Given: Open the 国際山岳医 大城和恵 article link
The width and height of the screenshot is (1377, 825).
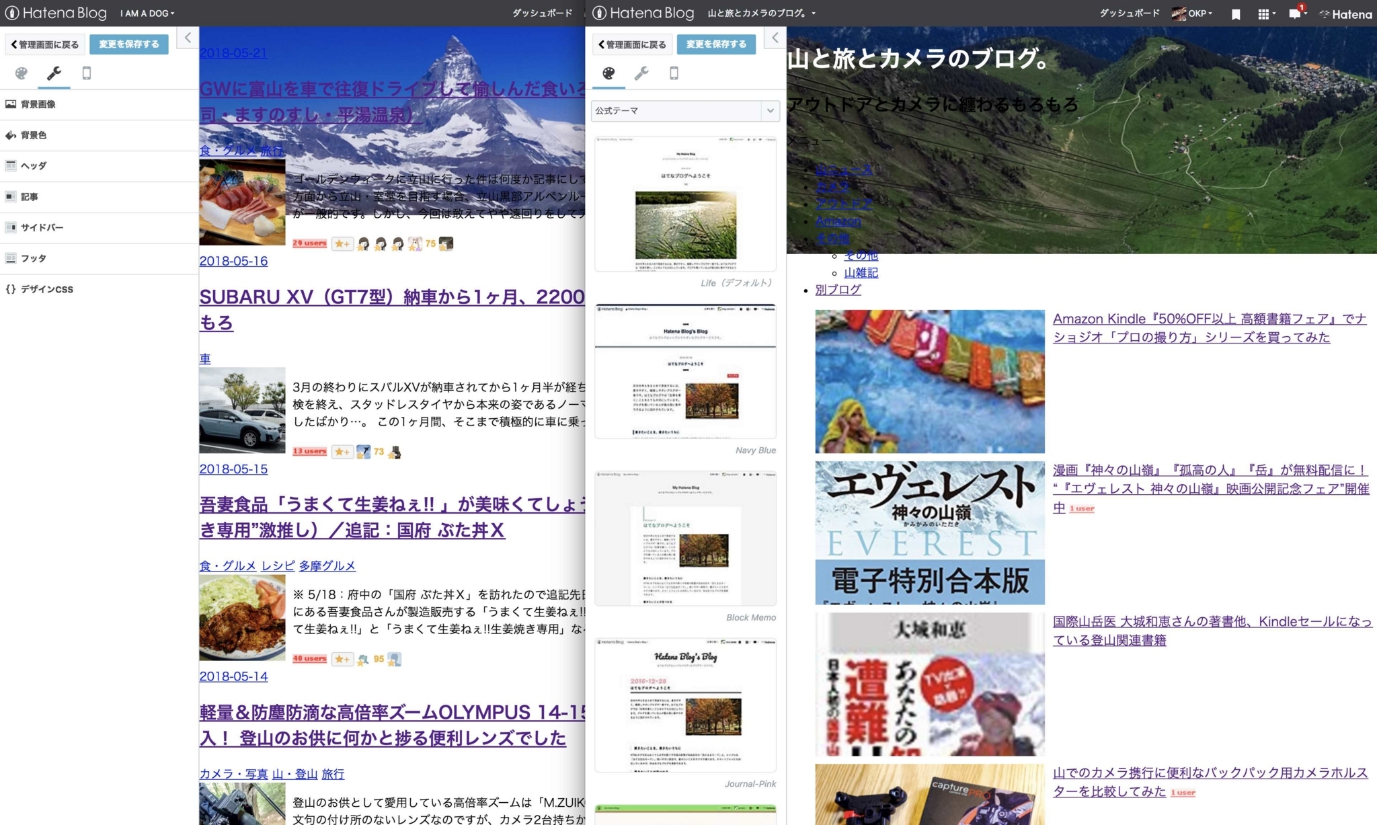Looking at the screenshot, I should 1212,631.
